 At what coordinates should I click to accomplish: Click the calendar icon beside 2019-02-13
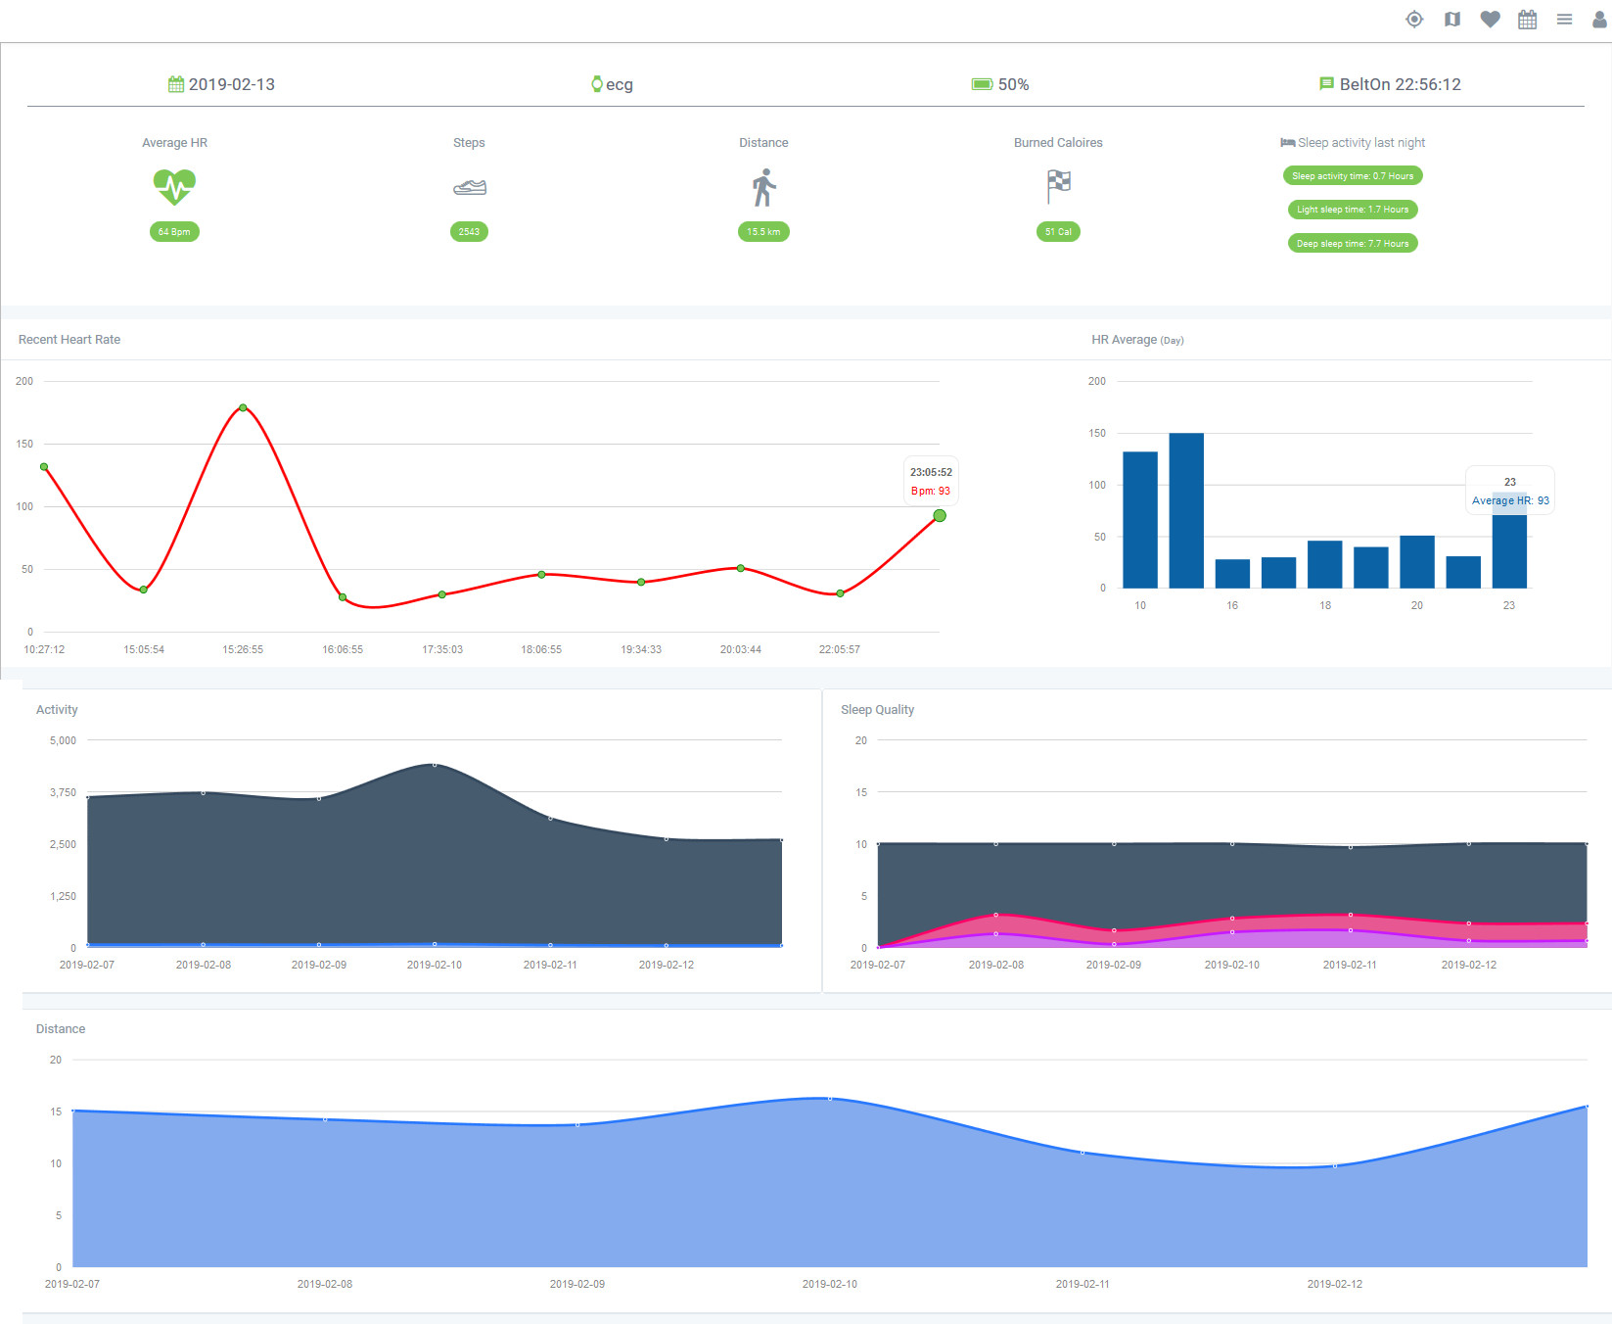pos(176,84)
